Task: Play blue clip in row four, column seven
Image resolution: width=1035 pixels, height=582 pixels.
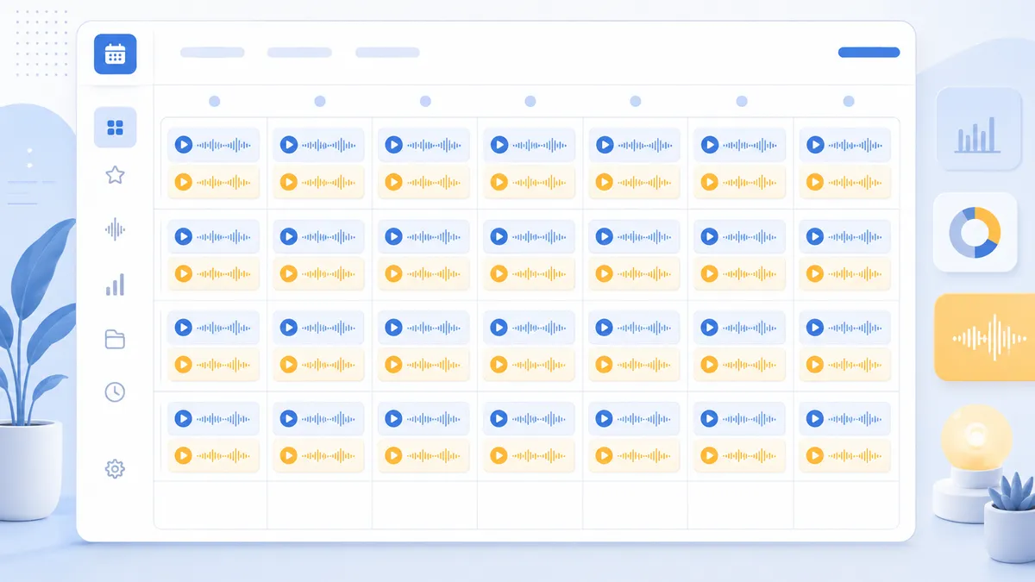Action: point(815,418)
